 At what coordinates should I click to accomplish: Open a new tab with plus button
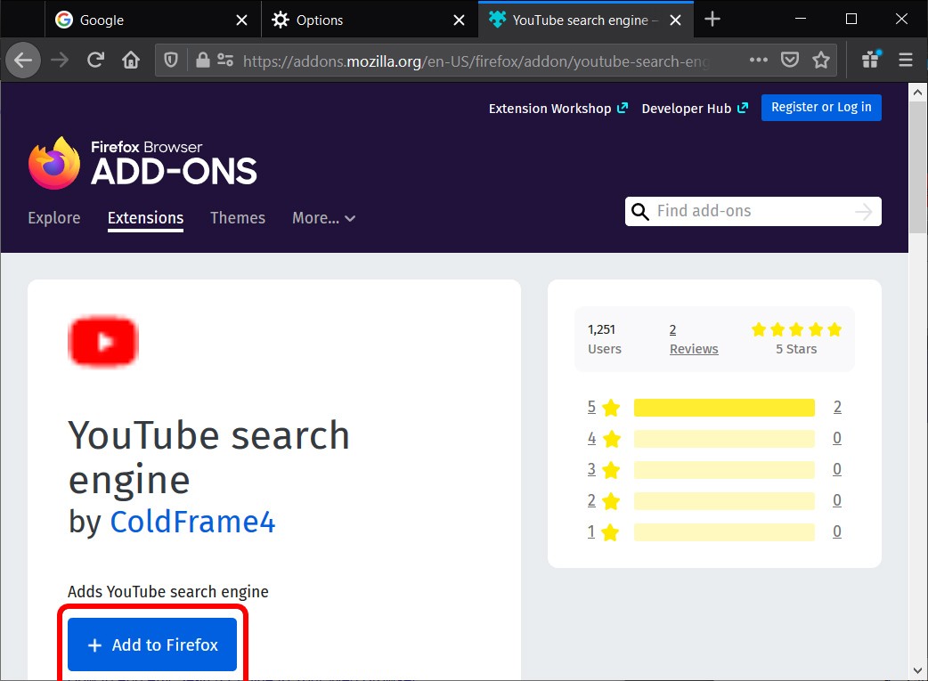point(712,20)
